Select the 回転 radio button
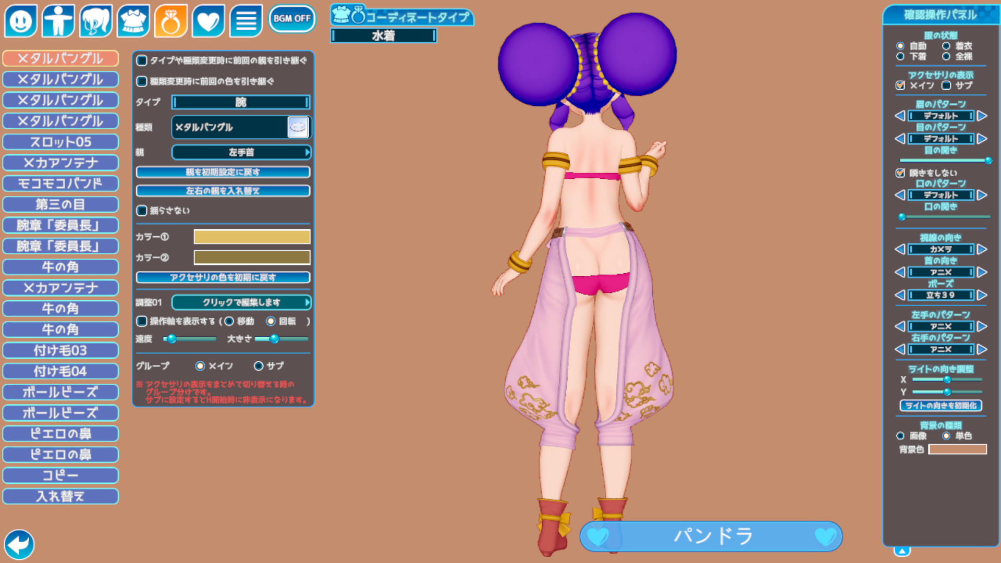 point(271,321)
